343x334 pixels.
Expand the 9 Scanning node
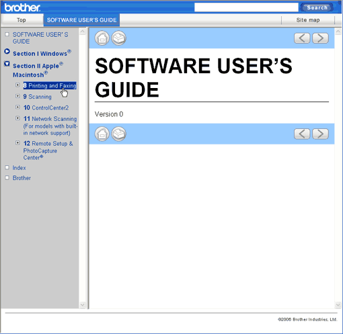point(17,96)
